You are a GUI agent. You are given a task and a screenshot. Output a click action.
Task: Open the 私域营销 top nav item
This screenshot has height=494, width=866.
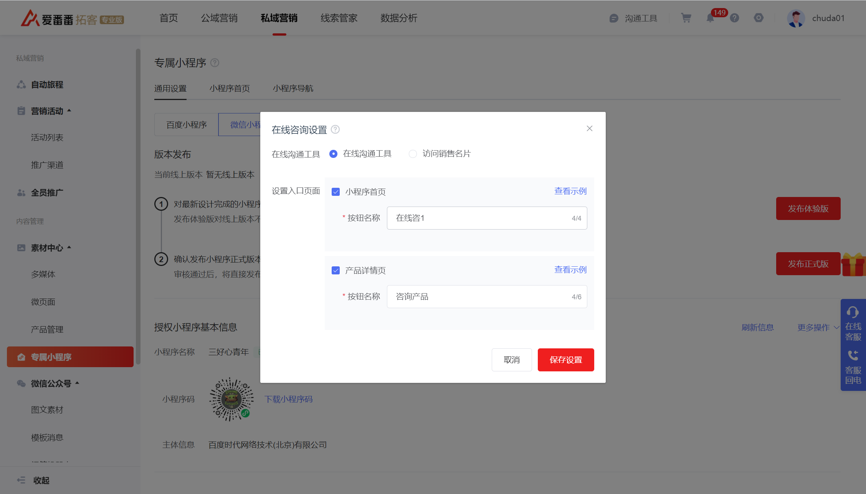click(x=279, y=18)
